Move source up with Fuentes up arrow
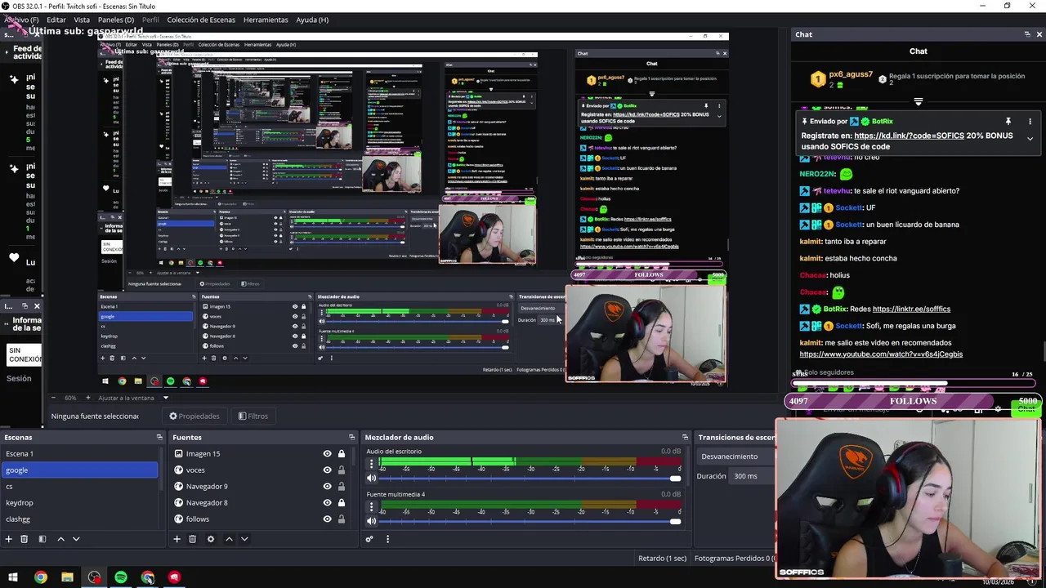 [x=229, y=539]
